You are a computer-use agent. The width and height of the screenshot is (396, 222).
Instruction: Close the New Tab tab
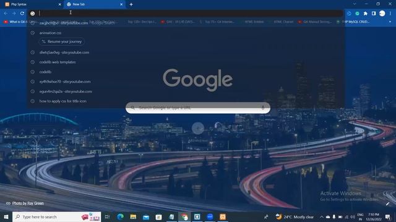121,4
